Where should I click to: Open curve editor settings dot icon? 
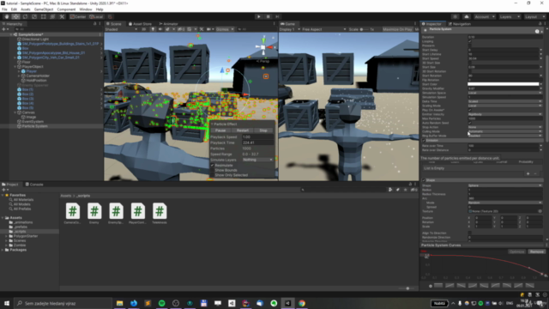[x=431, y=286]
